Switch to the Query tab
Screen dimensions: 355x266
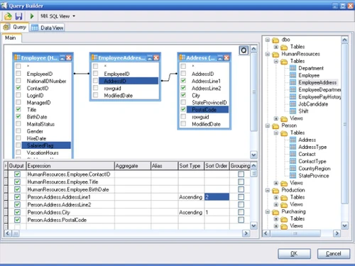(x=15, y=27)
